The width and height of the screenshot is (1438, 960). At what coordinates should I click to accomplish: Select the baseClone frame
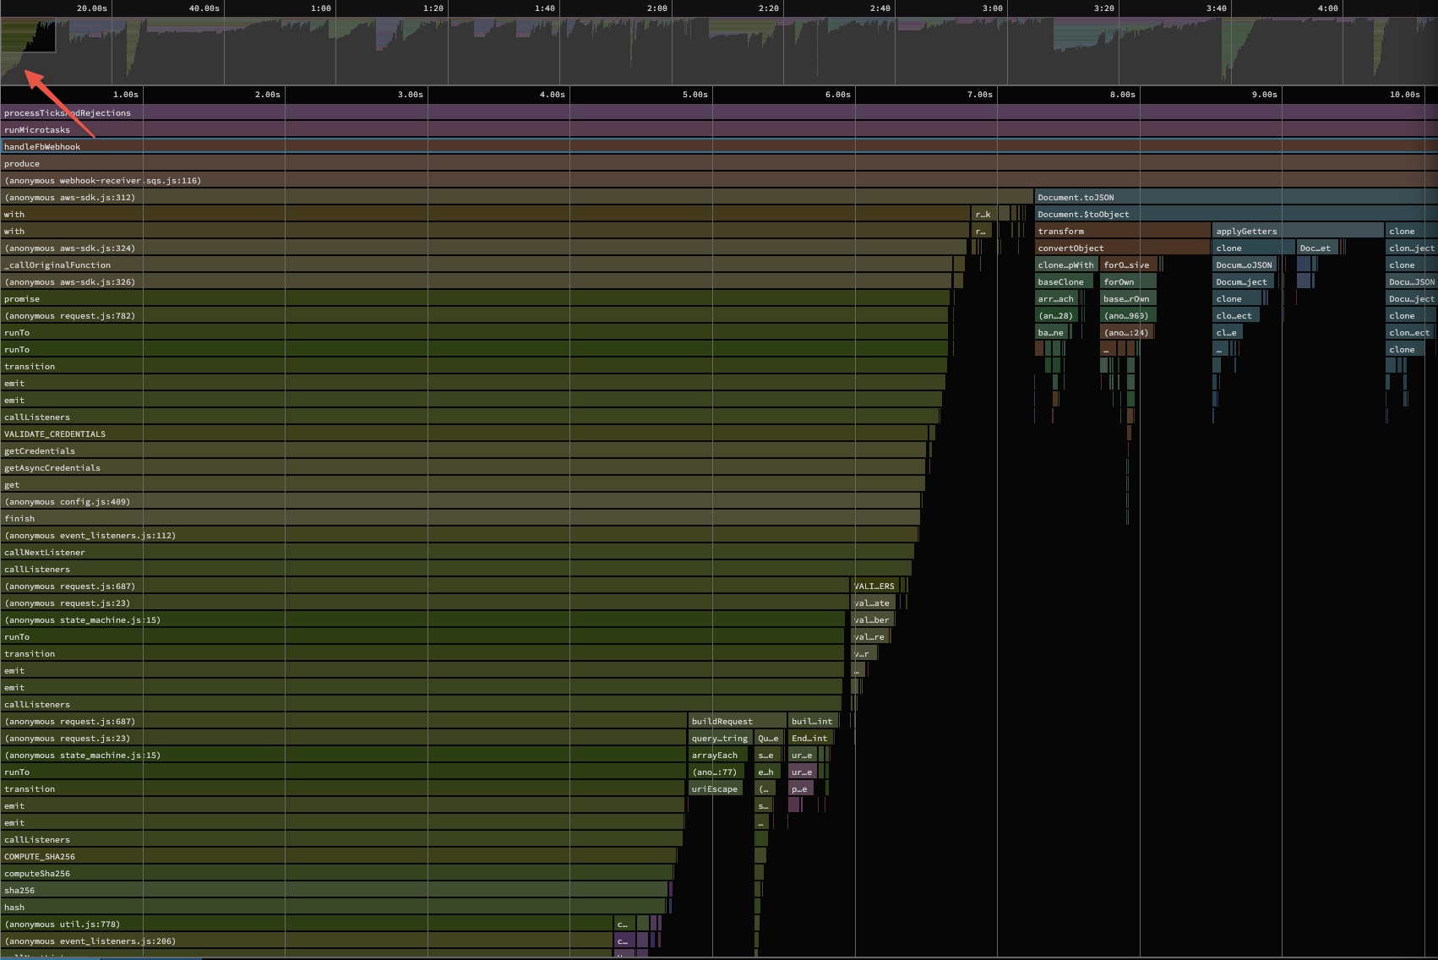pyautogui.click(x=1062, y=281)
